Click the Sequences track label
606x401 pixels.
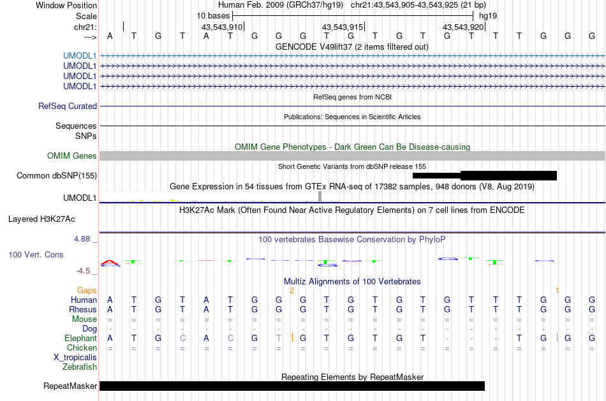click(x=76, y=126)
